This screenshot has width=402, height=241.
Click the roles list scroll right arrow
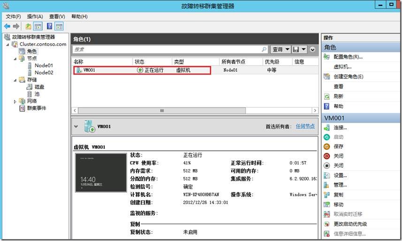[x=315, y=110]
